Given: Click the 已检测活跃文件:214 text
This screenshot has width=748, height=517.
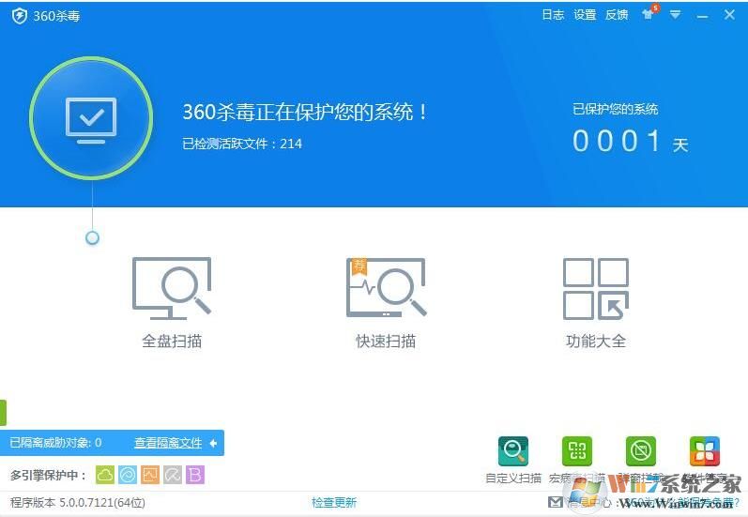Looking at the screenshot, I should (x=242, y=144).
